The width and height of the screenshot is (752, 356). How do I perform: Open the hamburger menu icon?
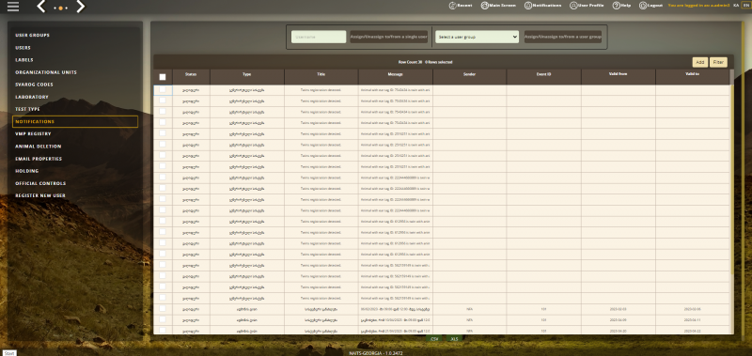pyautogui.click(x=13, y=7)
